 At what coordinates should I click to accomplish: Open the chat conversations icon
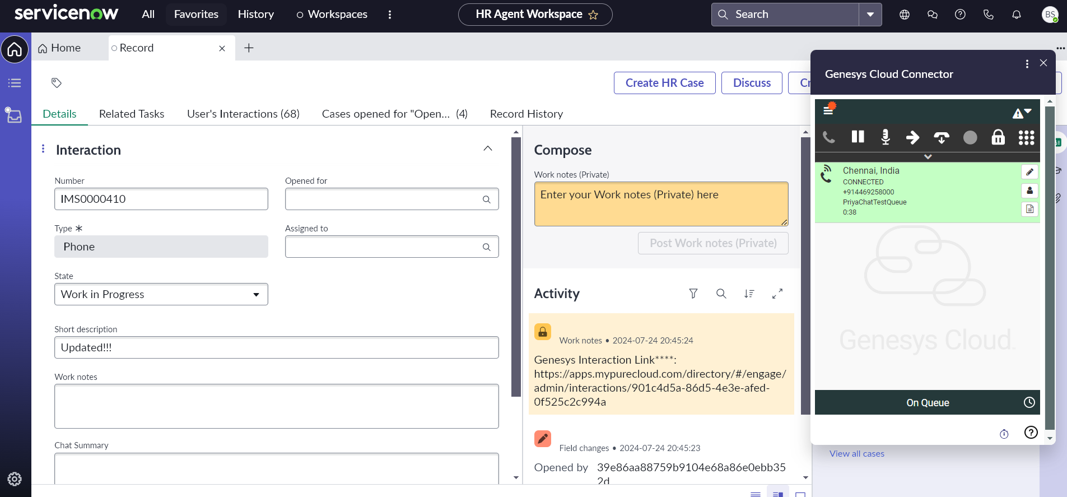point(933,15)
